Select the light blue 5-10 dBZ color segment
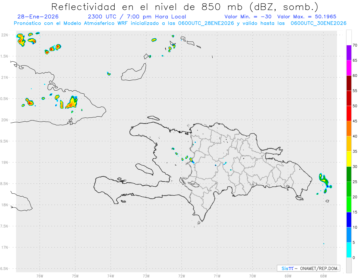This screenshot has height=280, width=363. (349, 235)
